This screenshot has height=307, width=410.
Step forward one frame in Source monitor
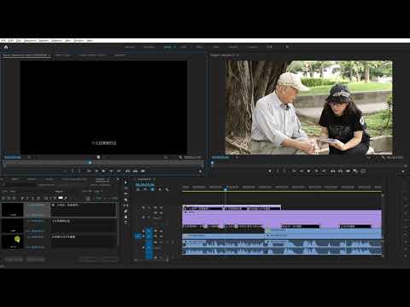(x=111, y=171)
